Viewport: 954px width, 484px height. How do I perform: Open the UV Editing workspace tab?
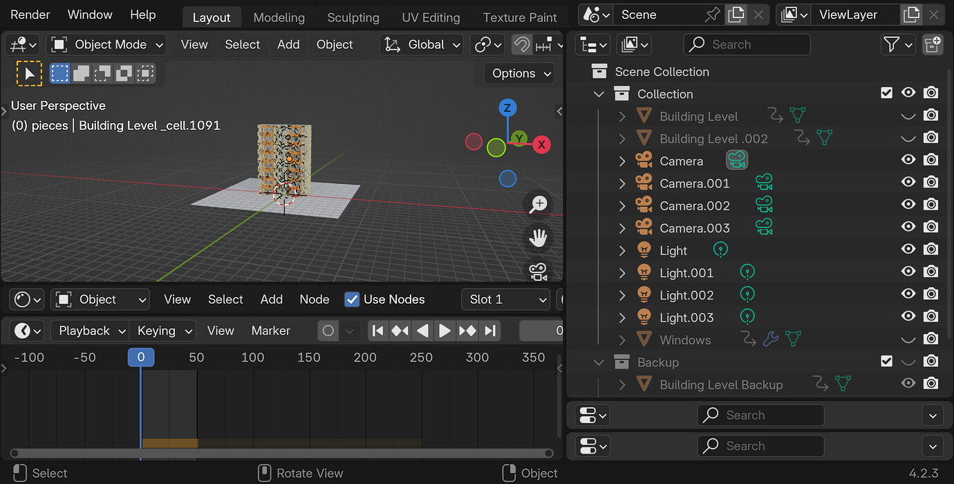tap(431, 17)
